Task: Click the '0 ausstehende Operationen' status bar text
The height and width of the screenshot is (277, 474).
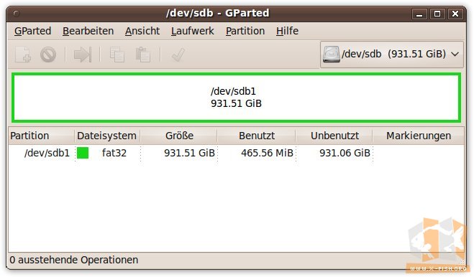Action: 74,260
